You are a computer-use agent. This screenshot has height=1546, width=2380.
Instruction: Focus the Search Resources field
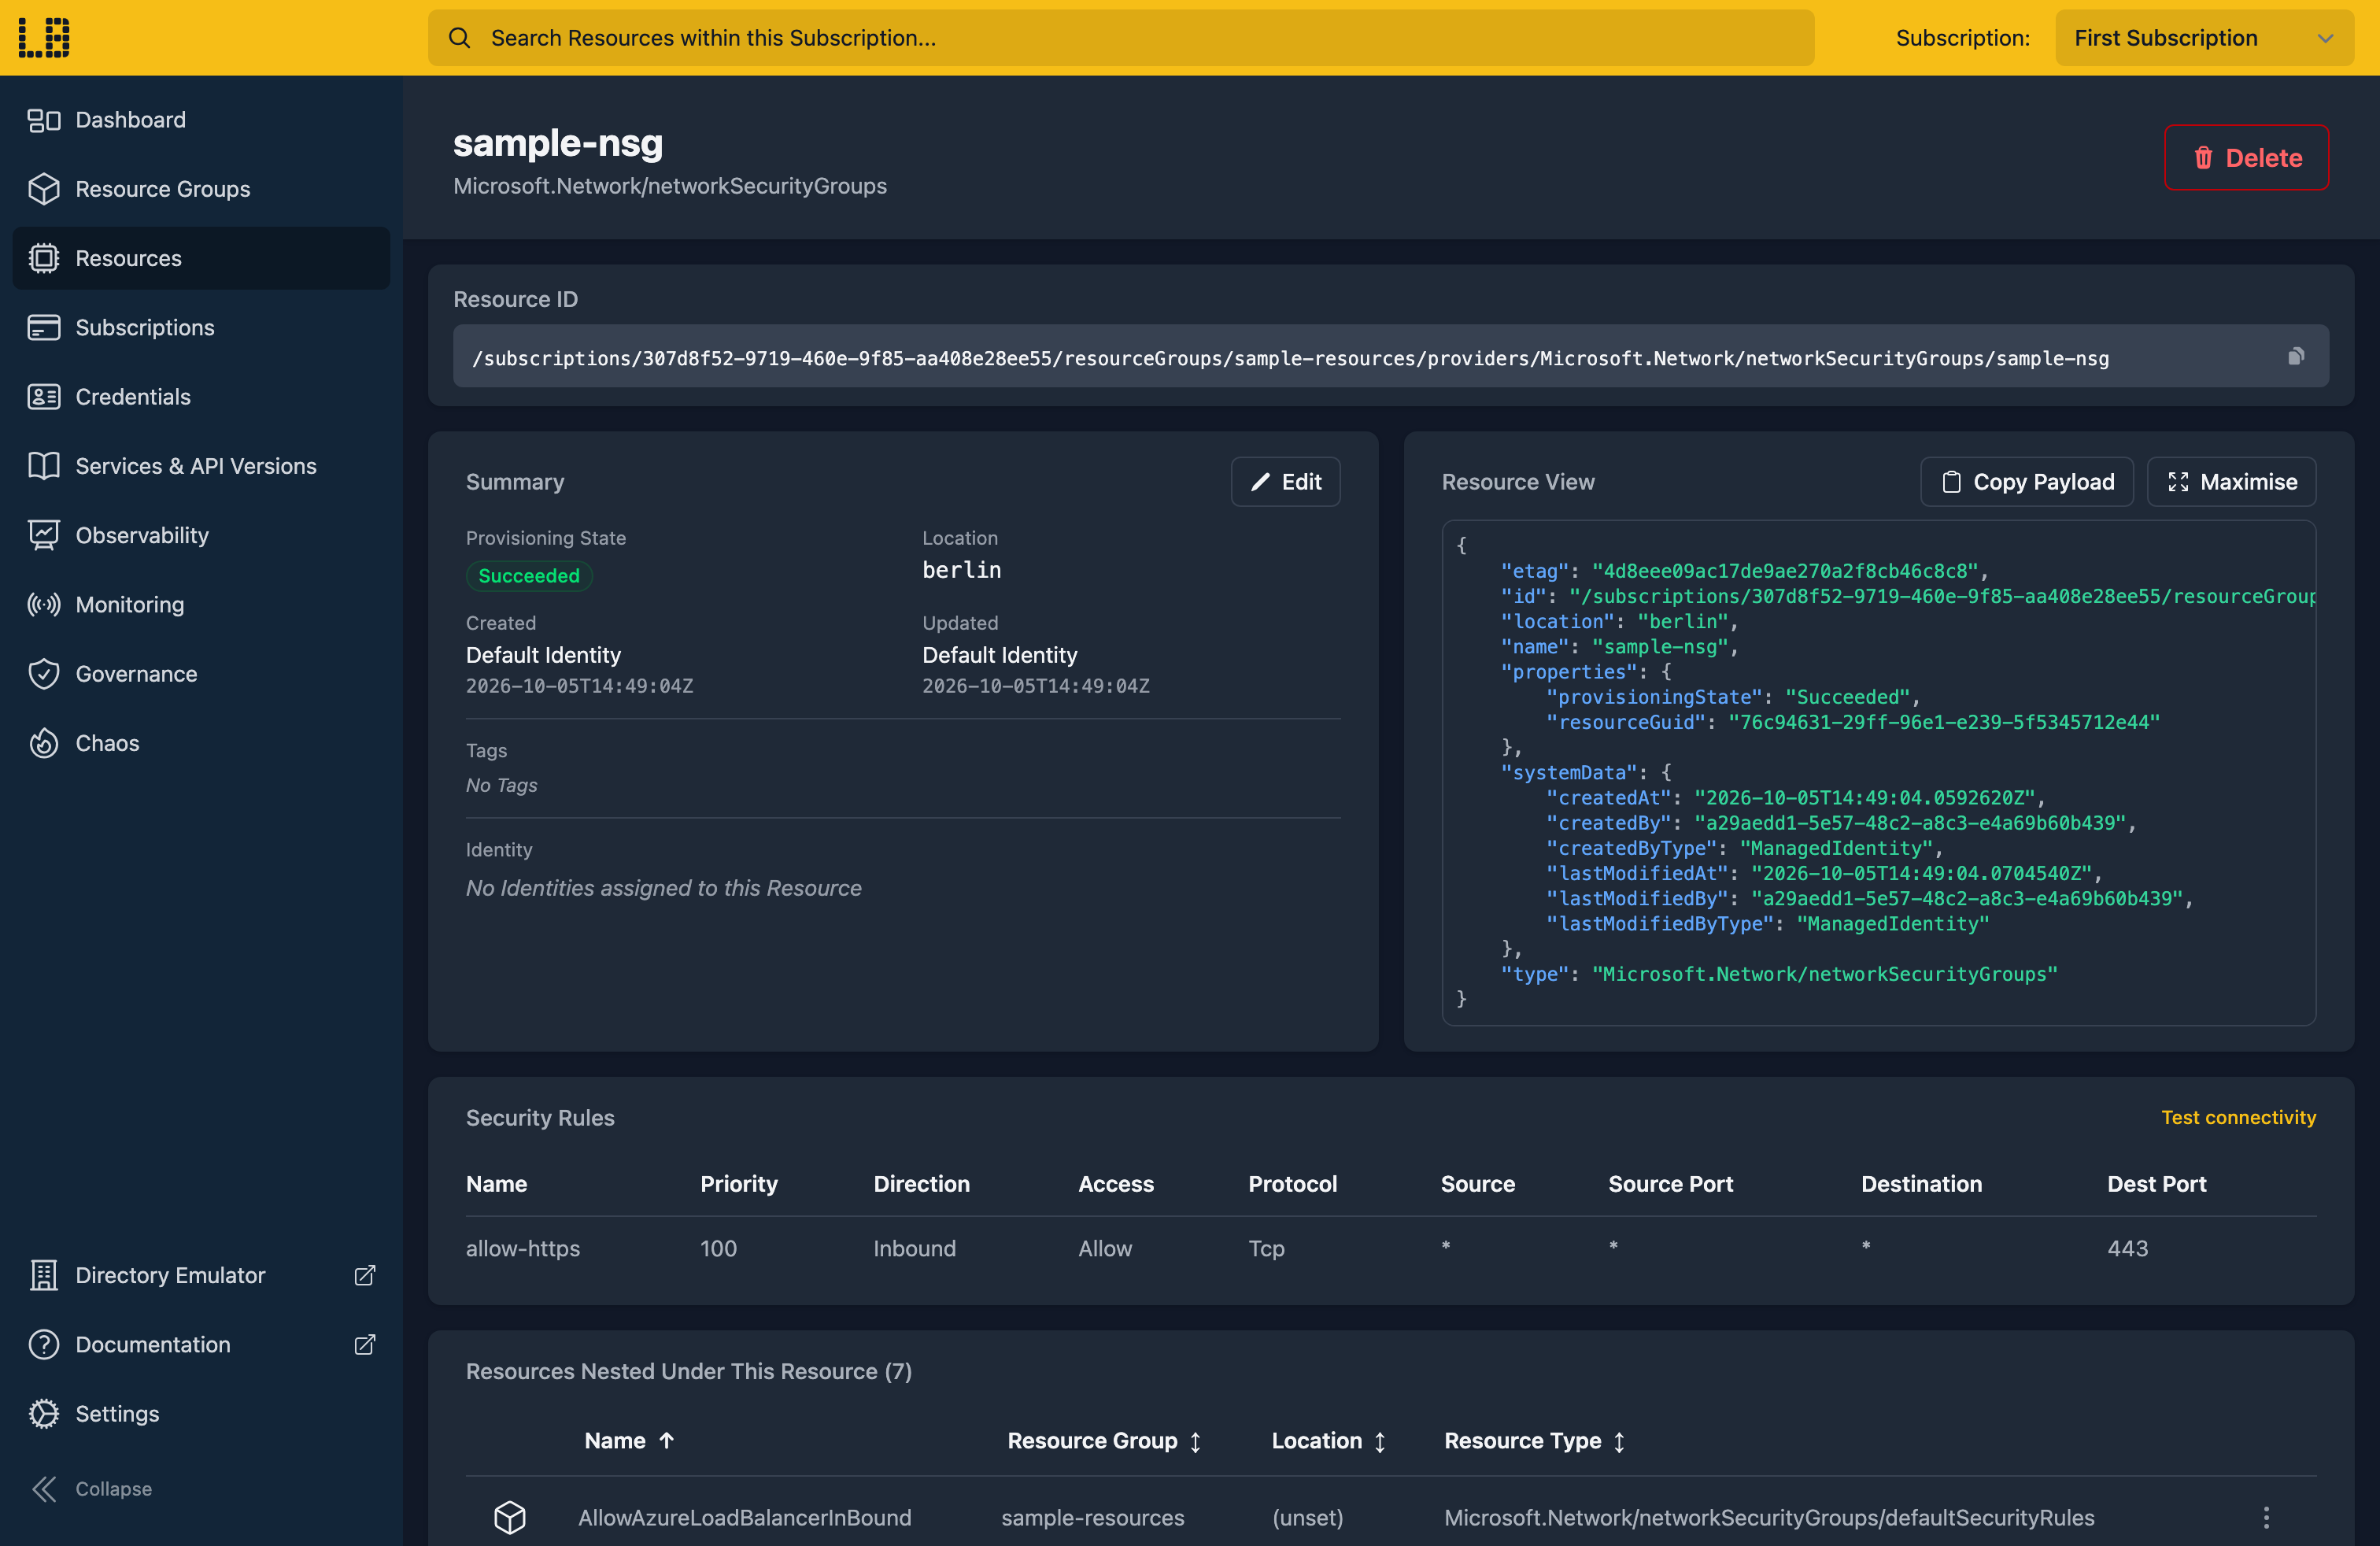tap(1121, 38)
